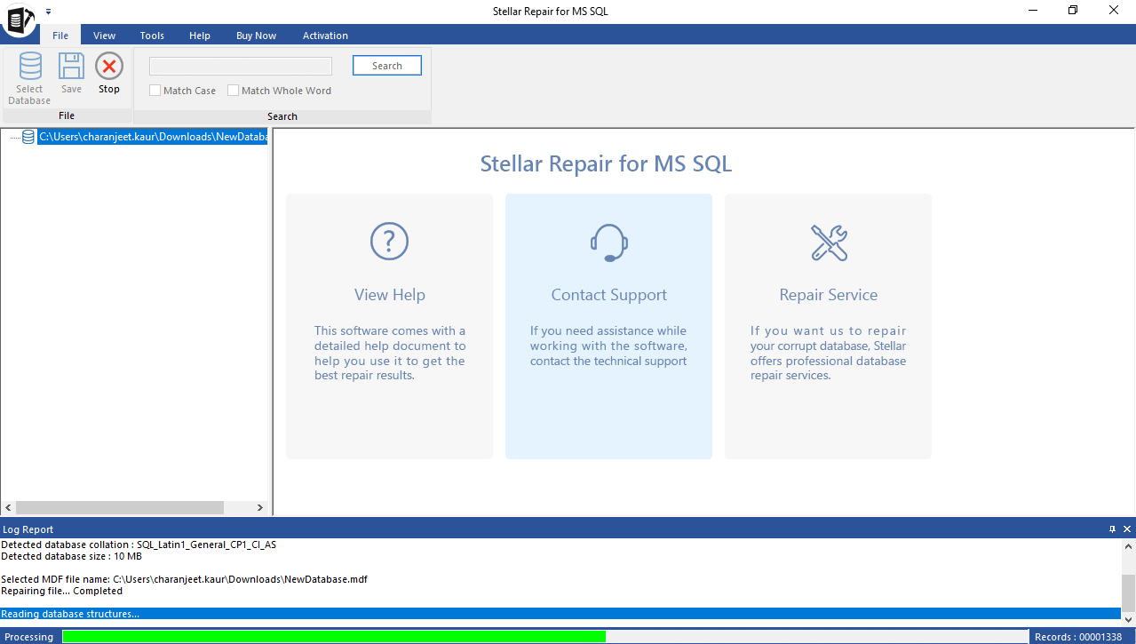This screenshot has width=1136, height=644.
Task: Open the Help ribbon tab
Action: click(x=200, y=36)
